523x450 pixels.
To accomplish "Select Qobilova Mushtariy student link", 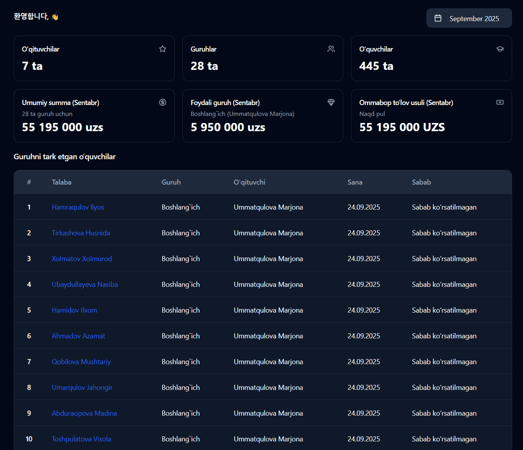I will click(82, 361).
